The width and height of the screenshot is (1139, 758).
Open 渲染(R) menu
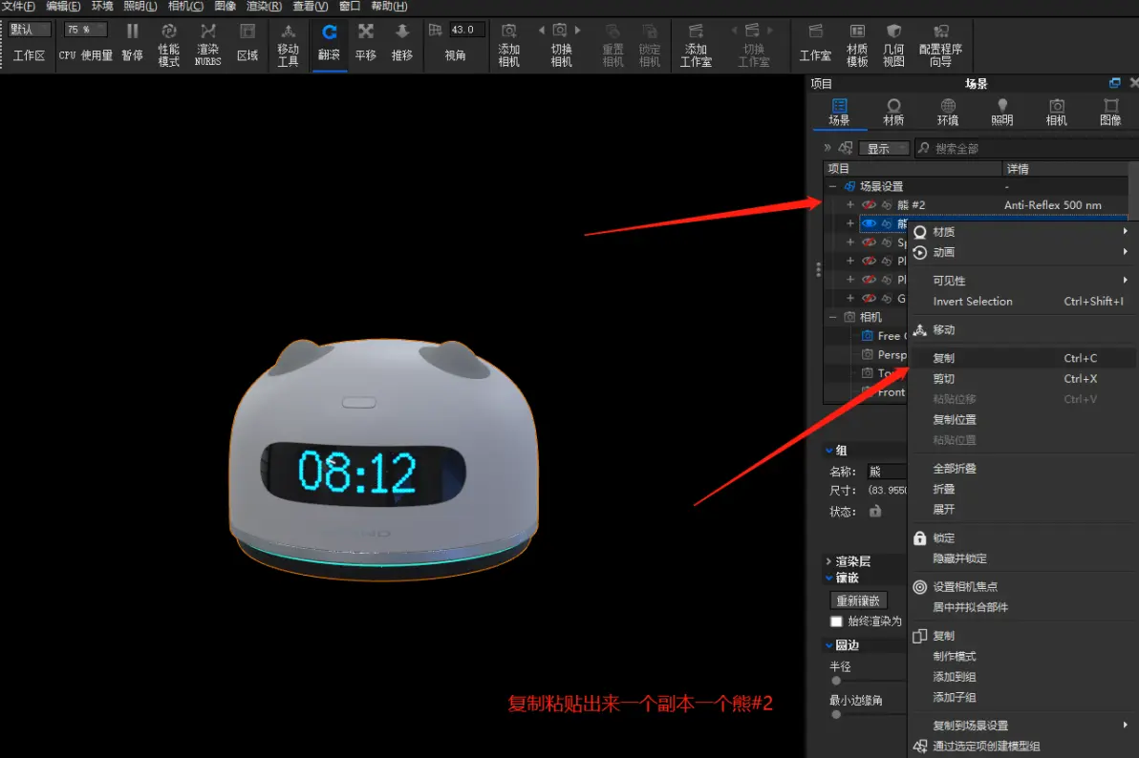click(264, 6)
